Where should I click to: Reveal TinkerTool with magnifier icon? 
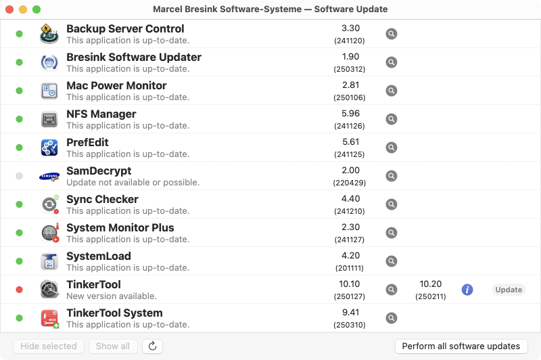[392, 290]
